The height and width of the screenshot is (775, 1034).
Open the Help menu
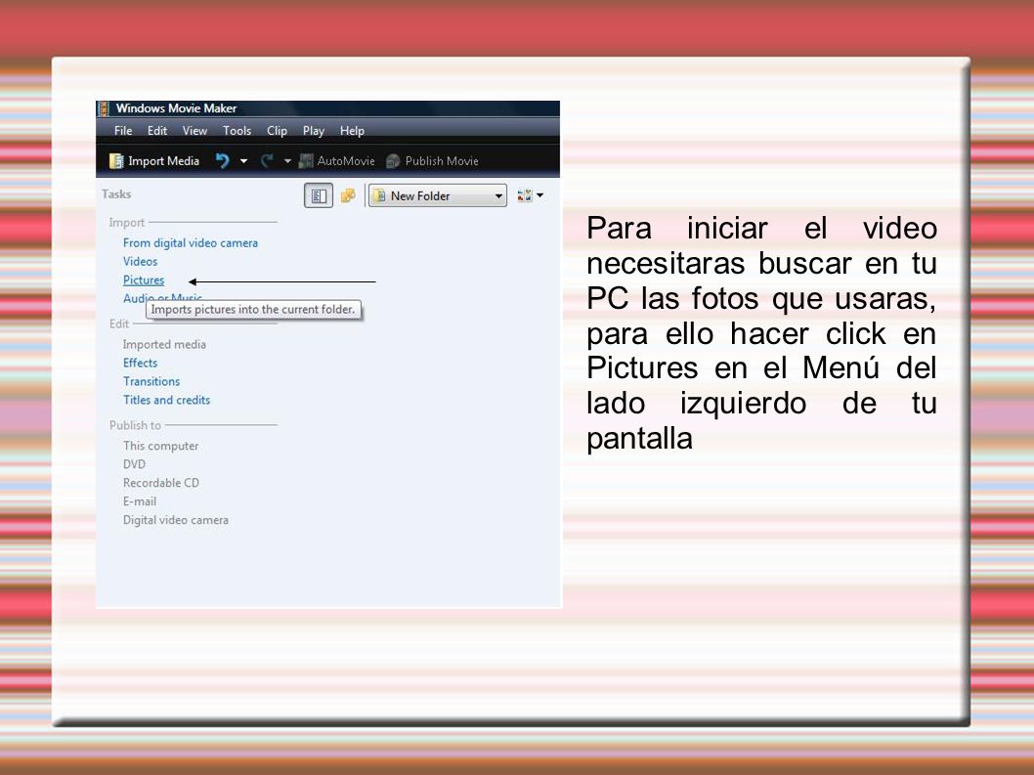point(352,131)
